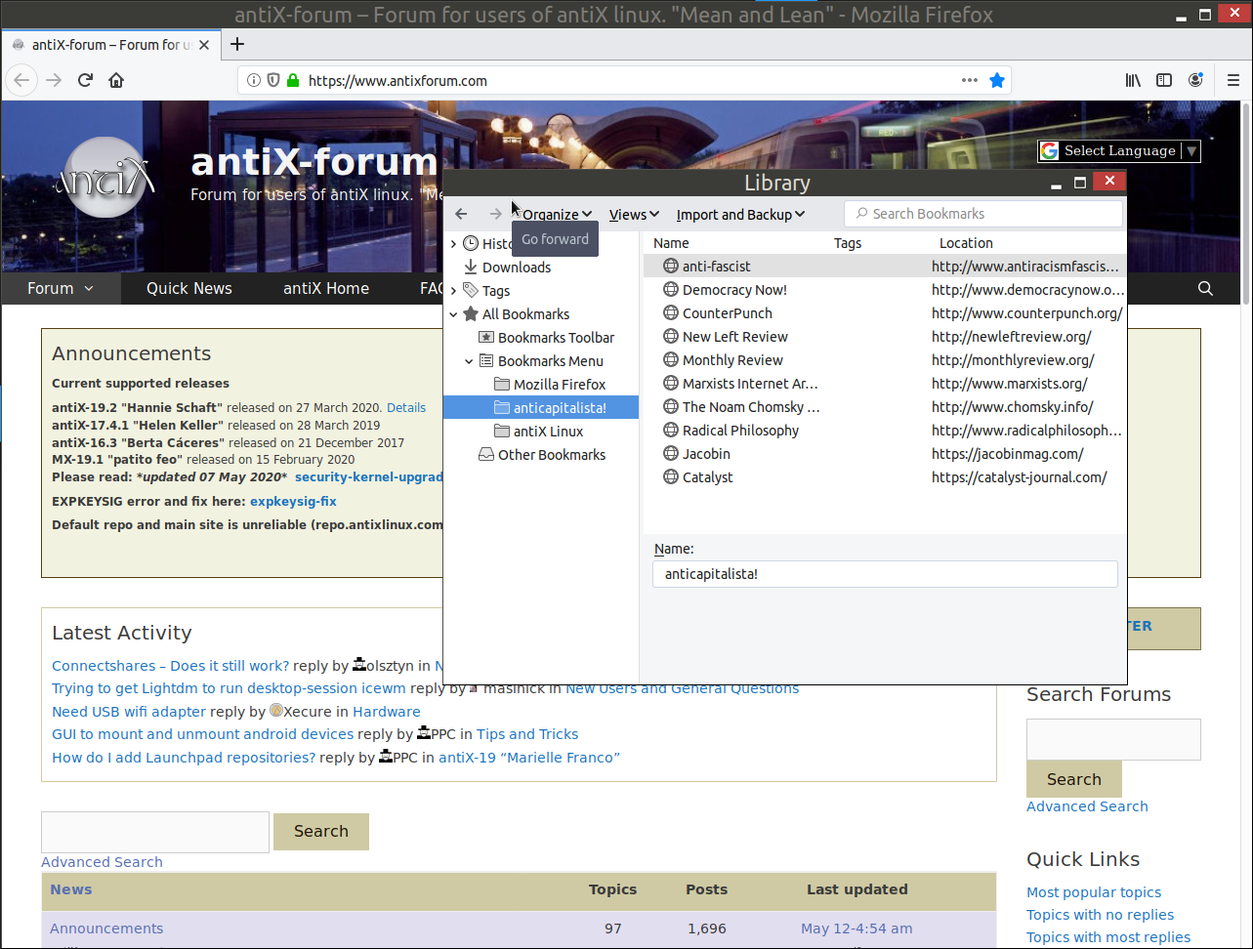Click the Firefox URL address bar
Viewport: 1253px width, 949px height.
pos(625,81)
